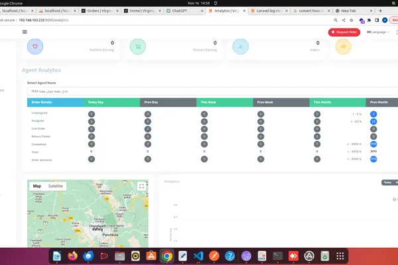Switch to the ChatGPT browser tab

tap(180, 11)
